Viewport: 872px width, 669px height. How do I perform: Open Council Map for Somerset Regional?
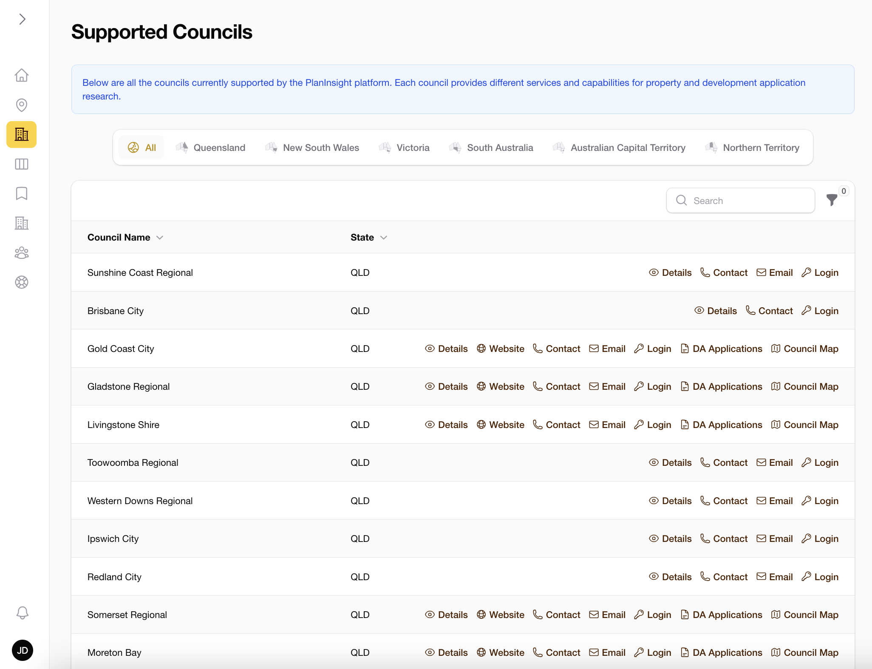804,615
